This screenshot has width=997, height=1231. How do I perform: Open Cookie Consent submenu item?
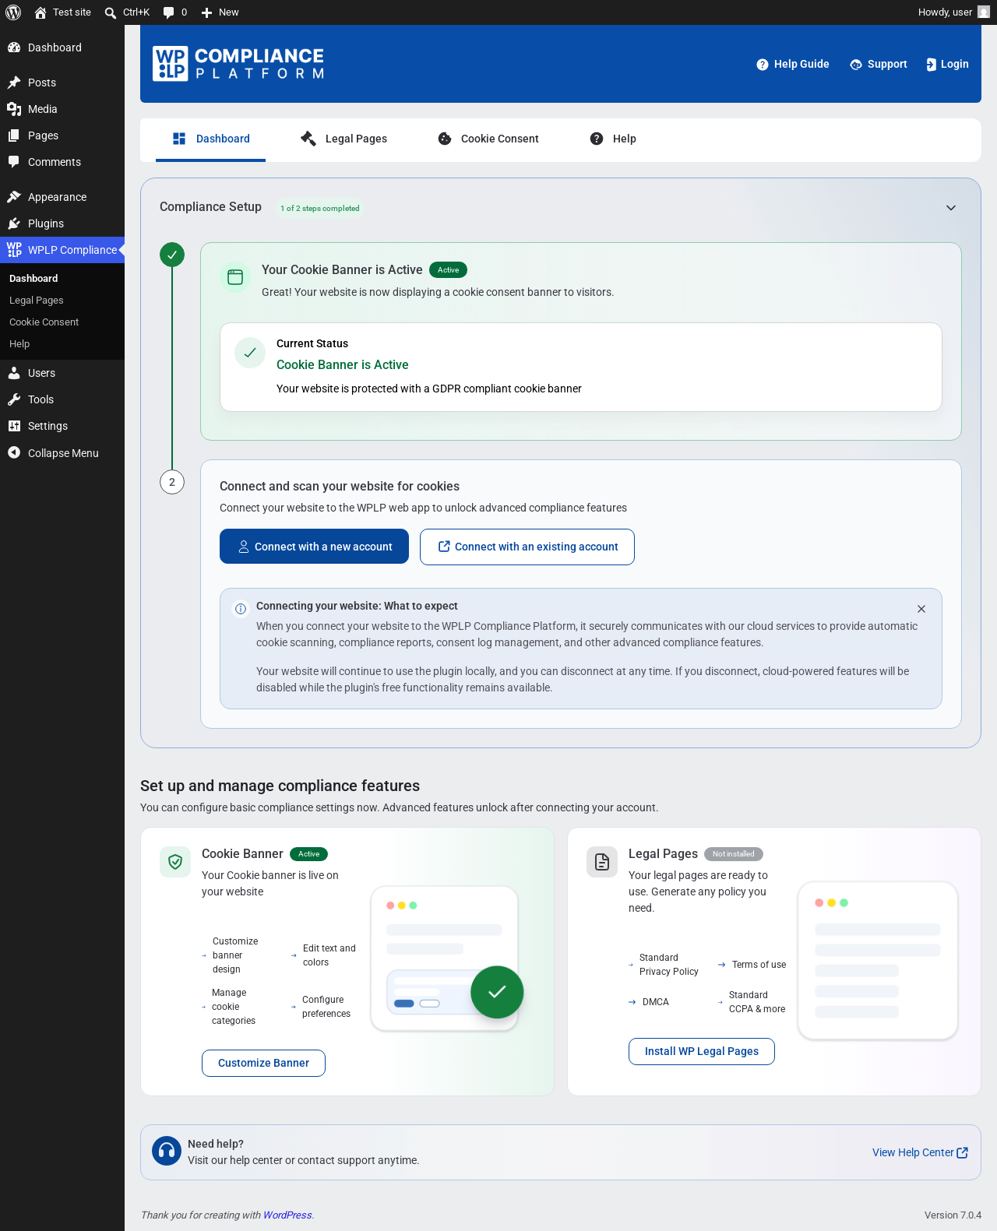click(44, 322)
